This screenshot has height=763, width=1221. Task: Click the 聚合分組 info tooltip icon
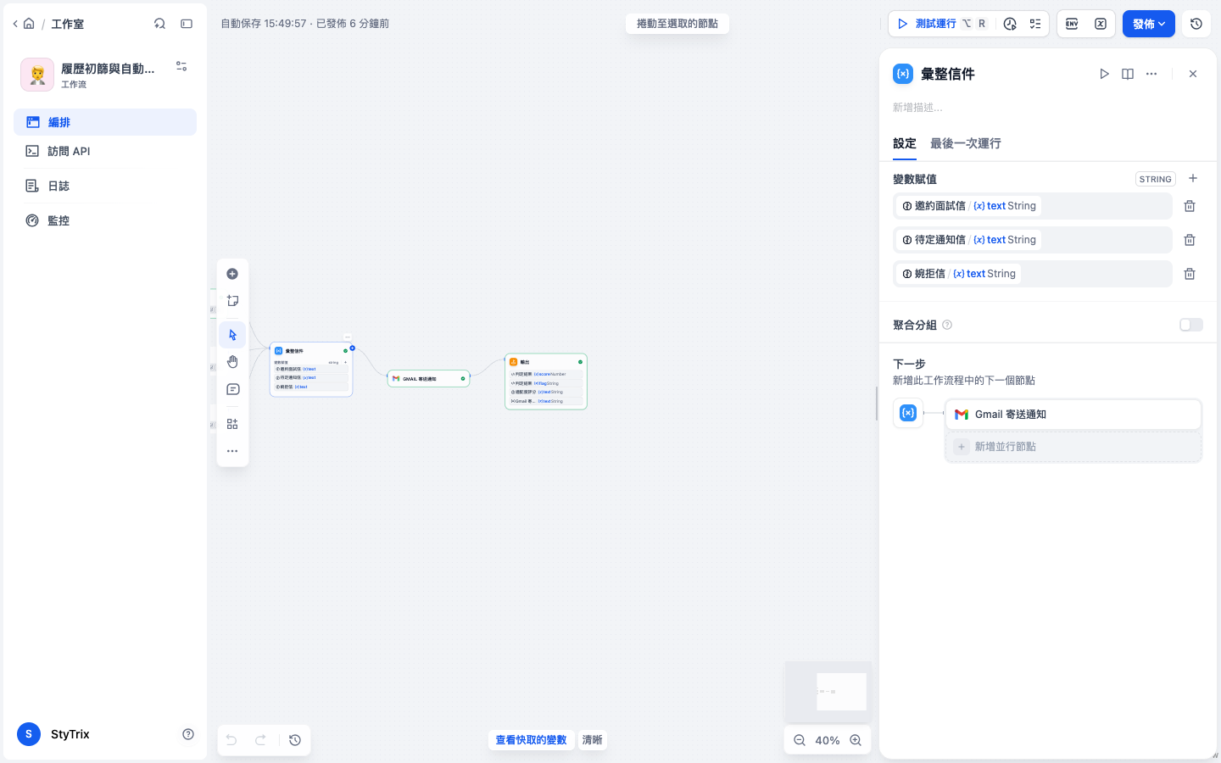coord(947,325)
